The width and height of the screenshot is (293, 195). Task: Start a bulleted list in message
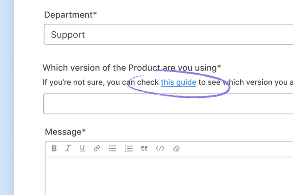(112, 149)
